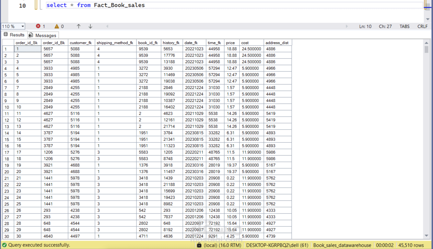Screen dimensions: 433x249
Task: Click history_fk cell '15699' in row 23
Action: click(172, 191)
